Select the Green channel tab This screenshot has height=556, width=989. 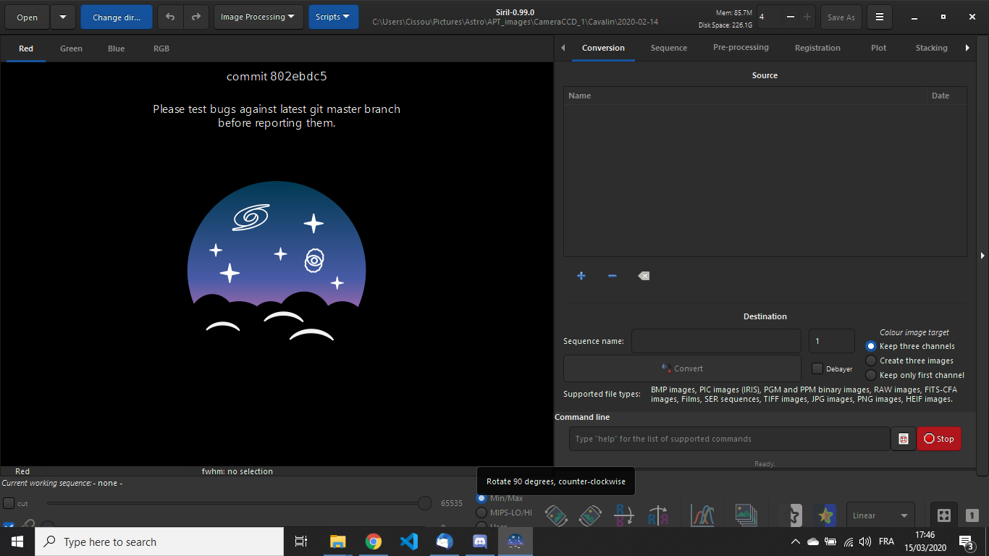tap(71, 49)
